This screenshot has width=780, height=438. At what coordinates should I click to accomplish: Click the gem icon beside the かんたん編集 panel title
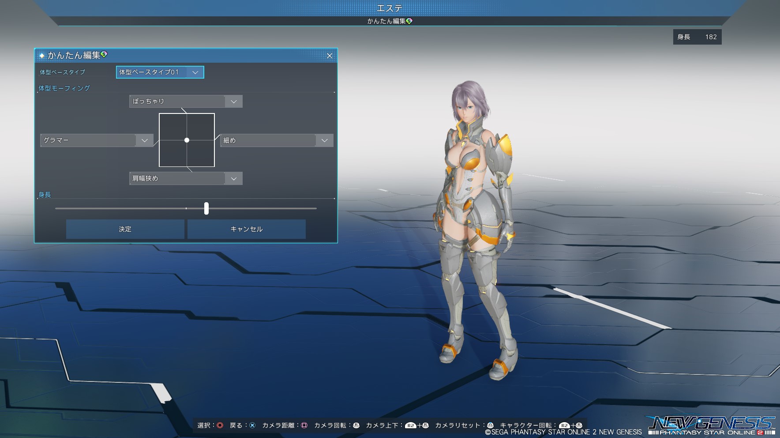click(x=104, y=54)
